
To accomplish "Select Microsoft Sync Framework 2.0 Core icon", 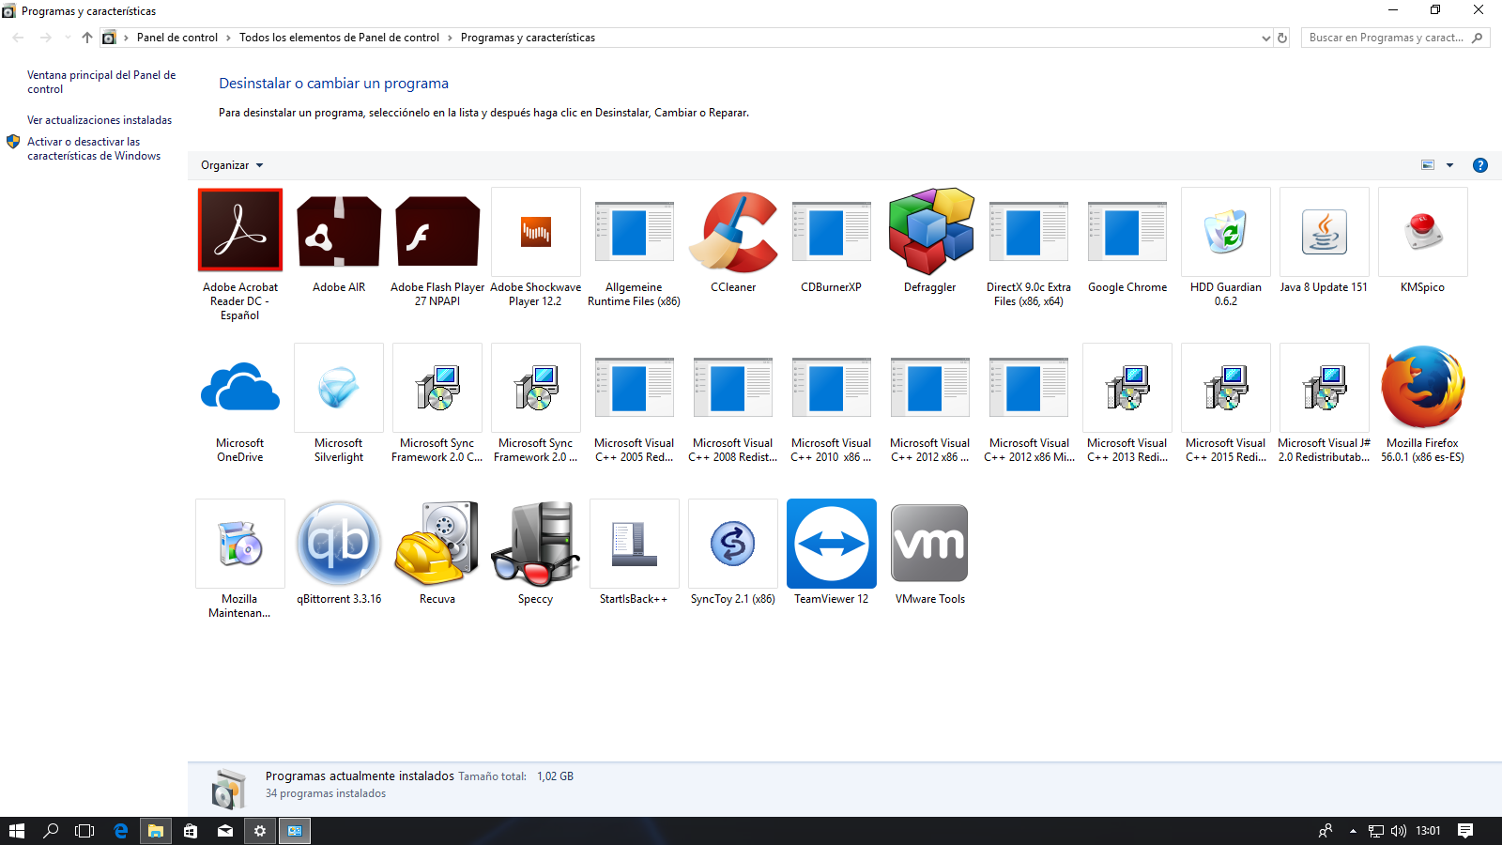I will pos(437,388).
